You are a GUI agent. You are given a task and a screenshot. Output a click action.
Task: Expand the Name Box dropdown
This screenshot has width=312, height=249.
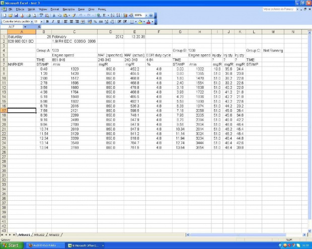coord(26,27)
